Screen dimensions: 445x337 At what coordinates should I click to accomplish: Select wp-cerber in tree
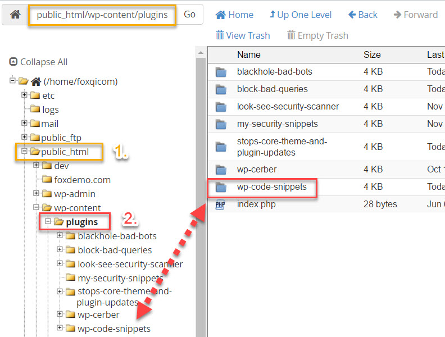[x=98, y=315]
